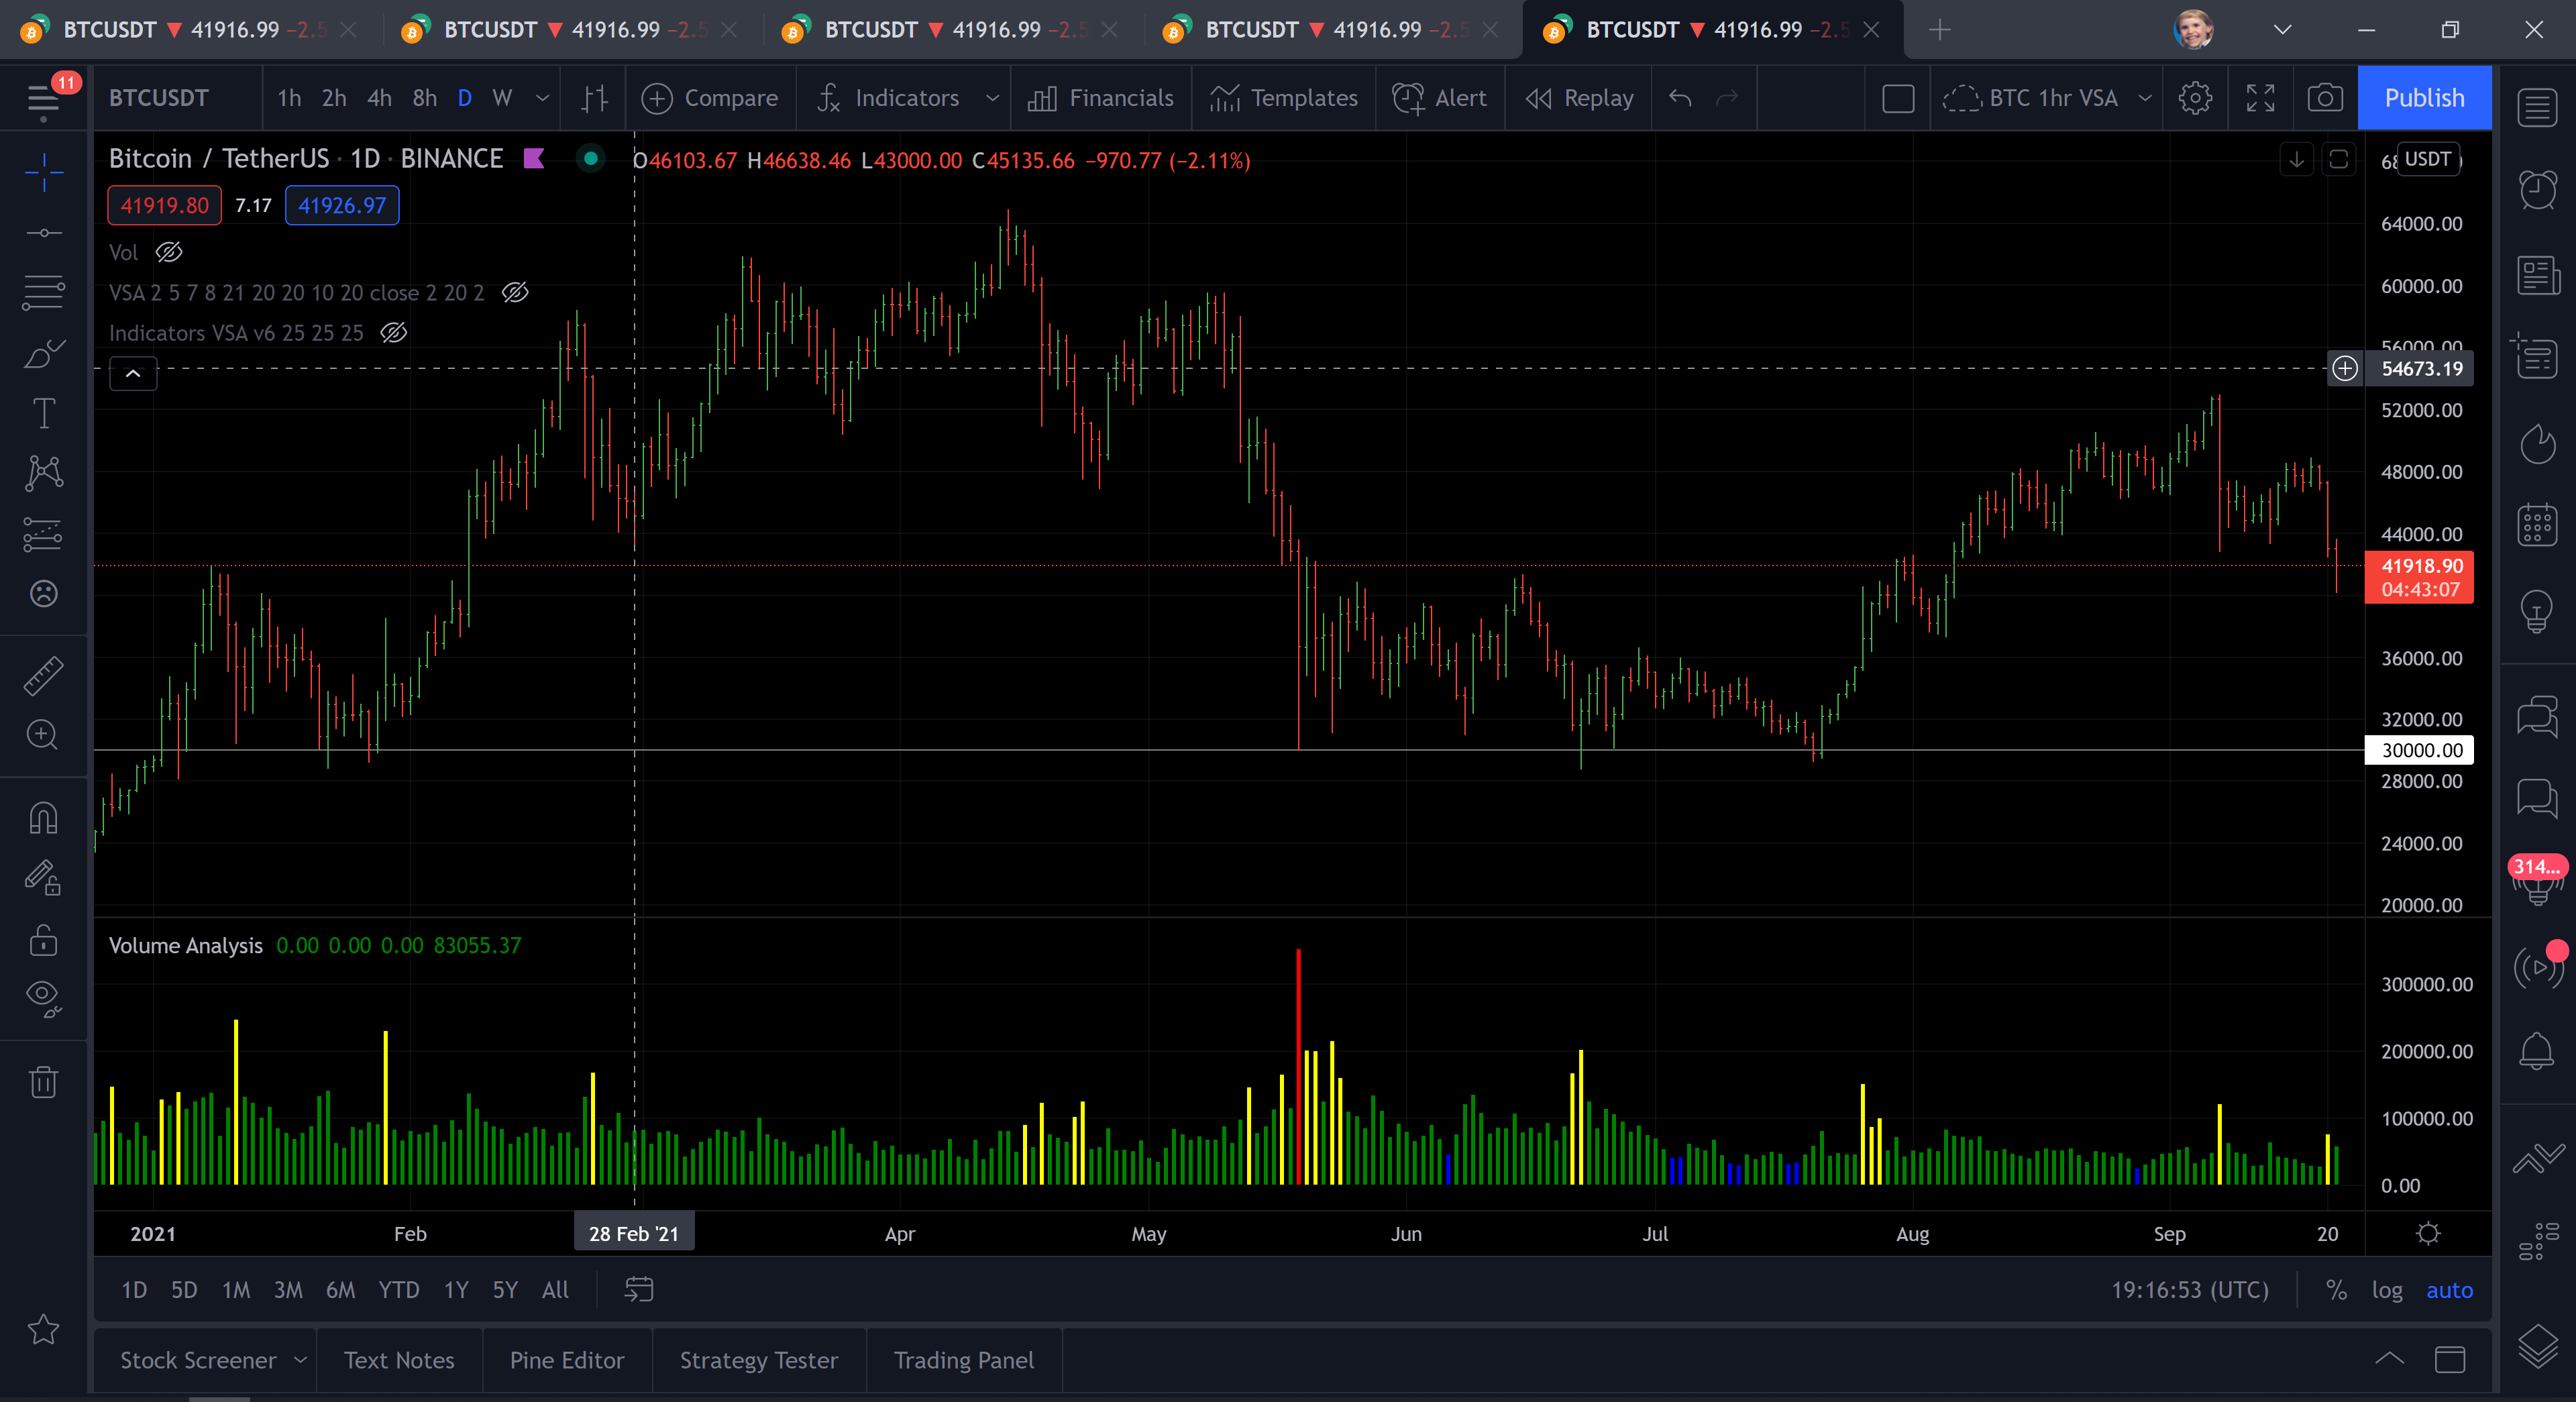Unhide Indicators VSA v6 eye icon
The height and width of the screenshot is (1402, 2576).
pos(394,333)
